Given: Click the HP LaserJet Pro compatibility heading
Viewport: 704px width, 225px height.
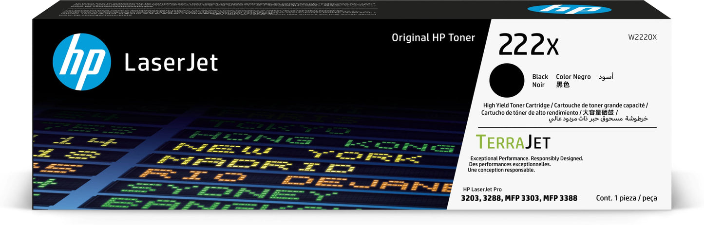Looking at the screenshot, I should 488,189.
